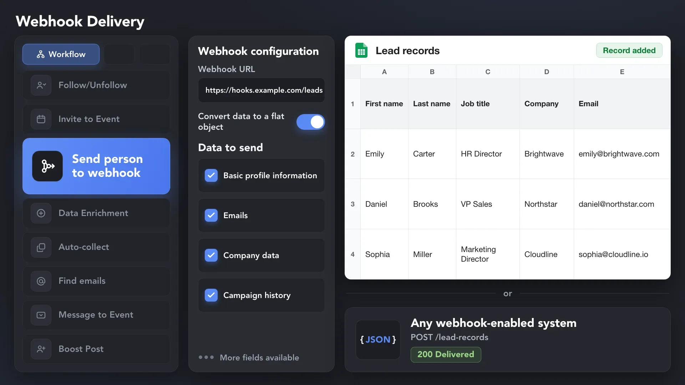Click the Brightwave cell
Image resolution: width=685 pixels, height=385 pixels.
(x=547, y=154)
